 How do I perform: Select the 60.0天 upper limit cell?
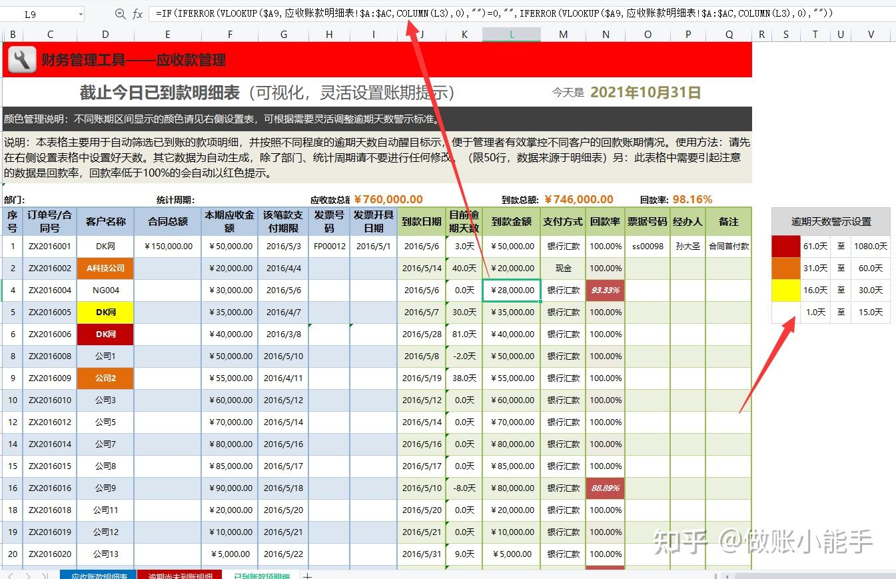coord(871,269)
